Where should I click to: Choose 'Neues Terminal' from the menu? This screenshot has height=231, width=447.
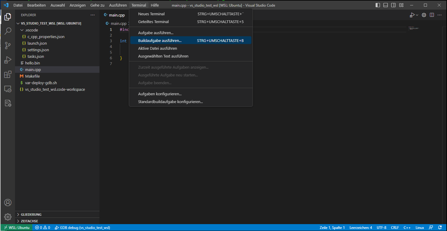click(151, 14)
